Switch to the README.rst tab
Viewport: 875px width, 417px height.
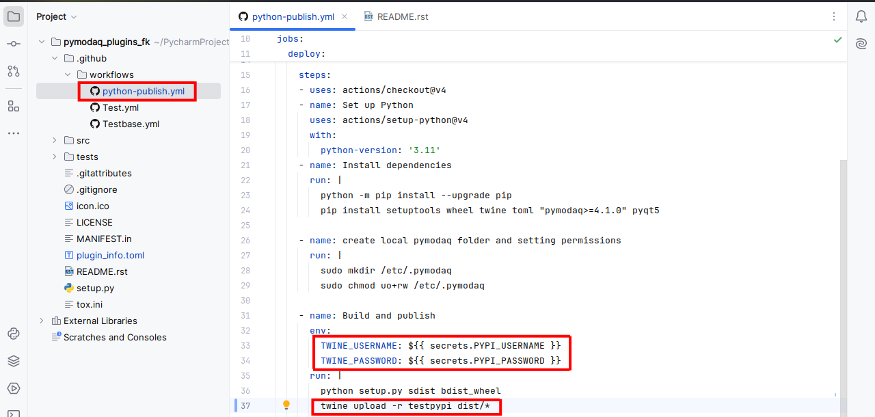click(396, 16)
